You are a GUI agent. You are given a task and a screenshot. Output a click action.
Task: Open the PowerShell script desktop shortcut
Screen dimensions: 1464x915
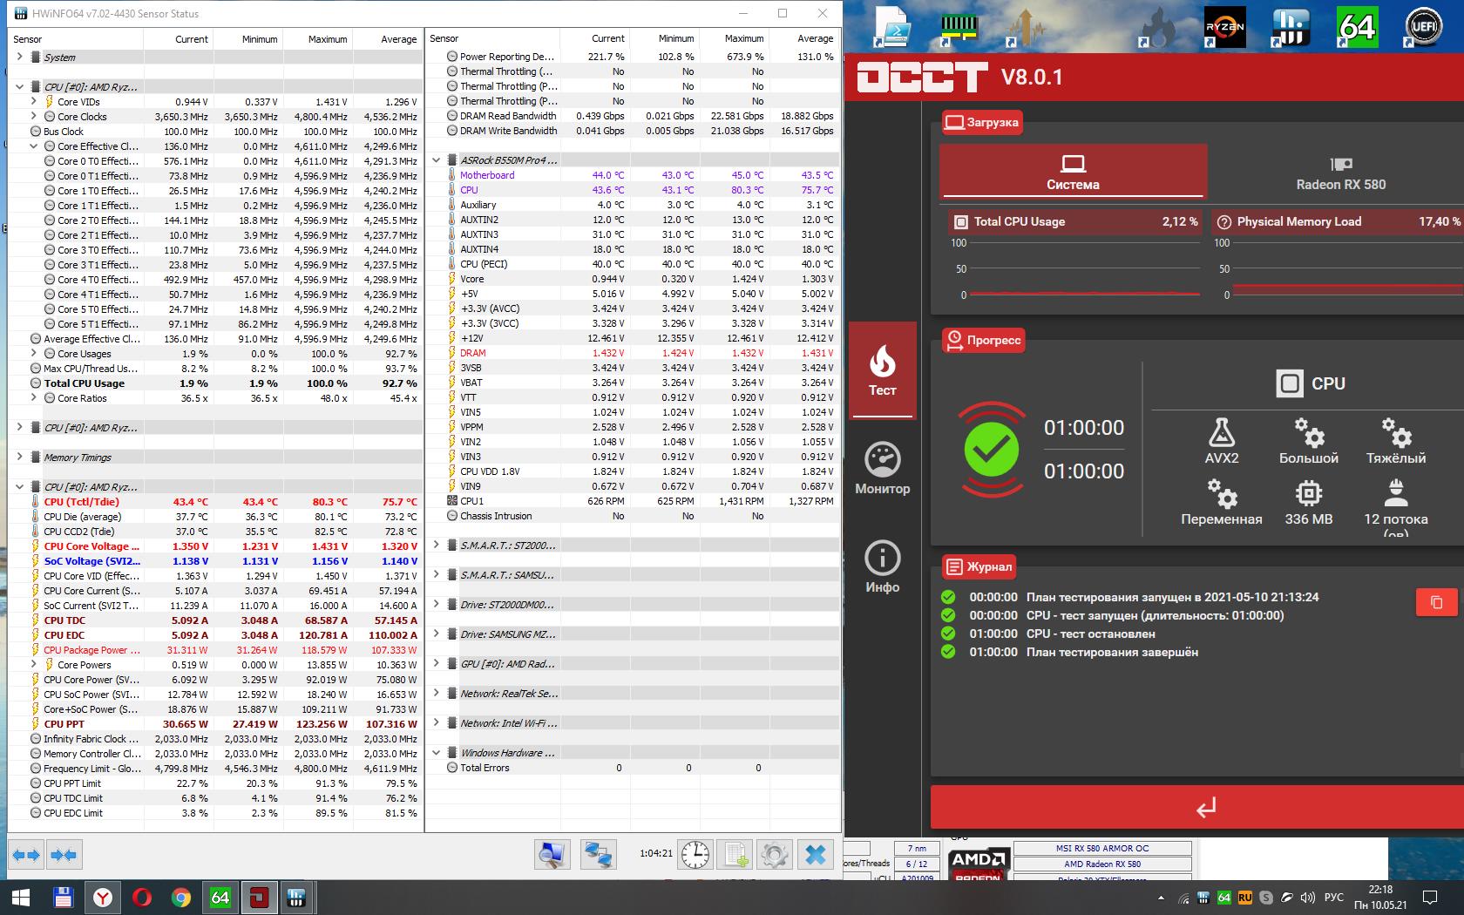pyautogui.click(x=893, y=26)
